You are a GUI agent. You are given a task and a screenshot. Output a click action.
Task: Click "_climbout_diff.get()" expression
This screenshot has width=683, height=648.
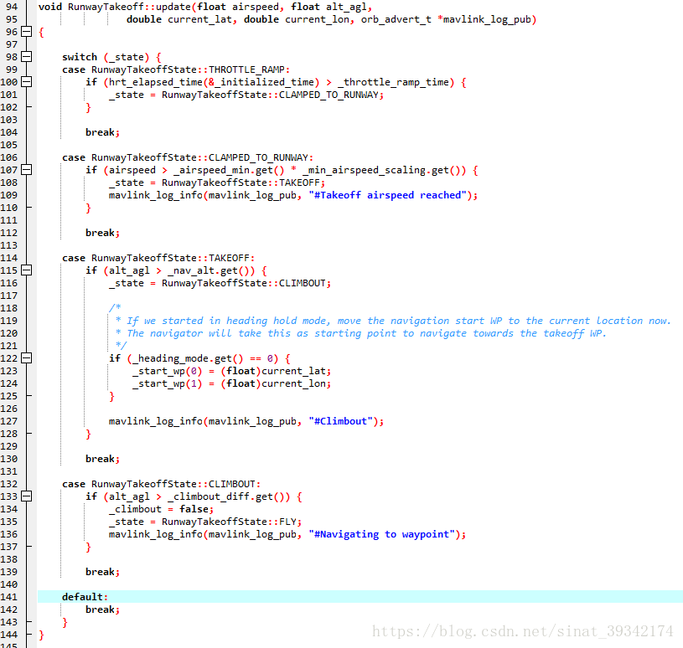[229, 496]
